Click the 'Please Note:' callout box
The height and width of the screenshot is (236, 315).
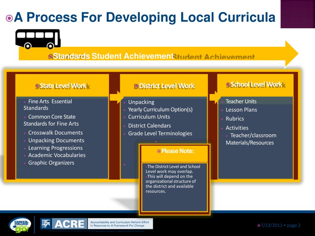175,178
